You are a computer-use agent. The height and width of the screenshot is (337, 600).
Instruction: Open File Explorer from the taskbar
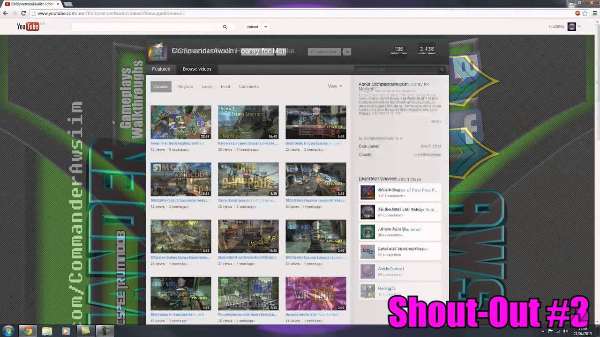[x=47, y=331]
